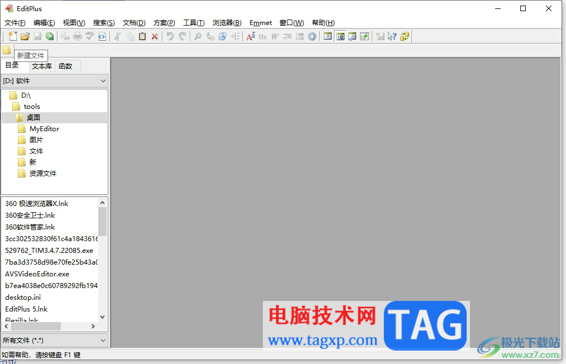Click the Save All icon

pos(50,36)
